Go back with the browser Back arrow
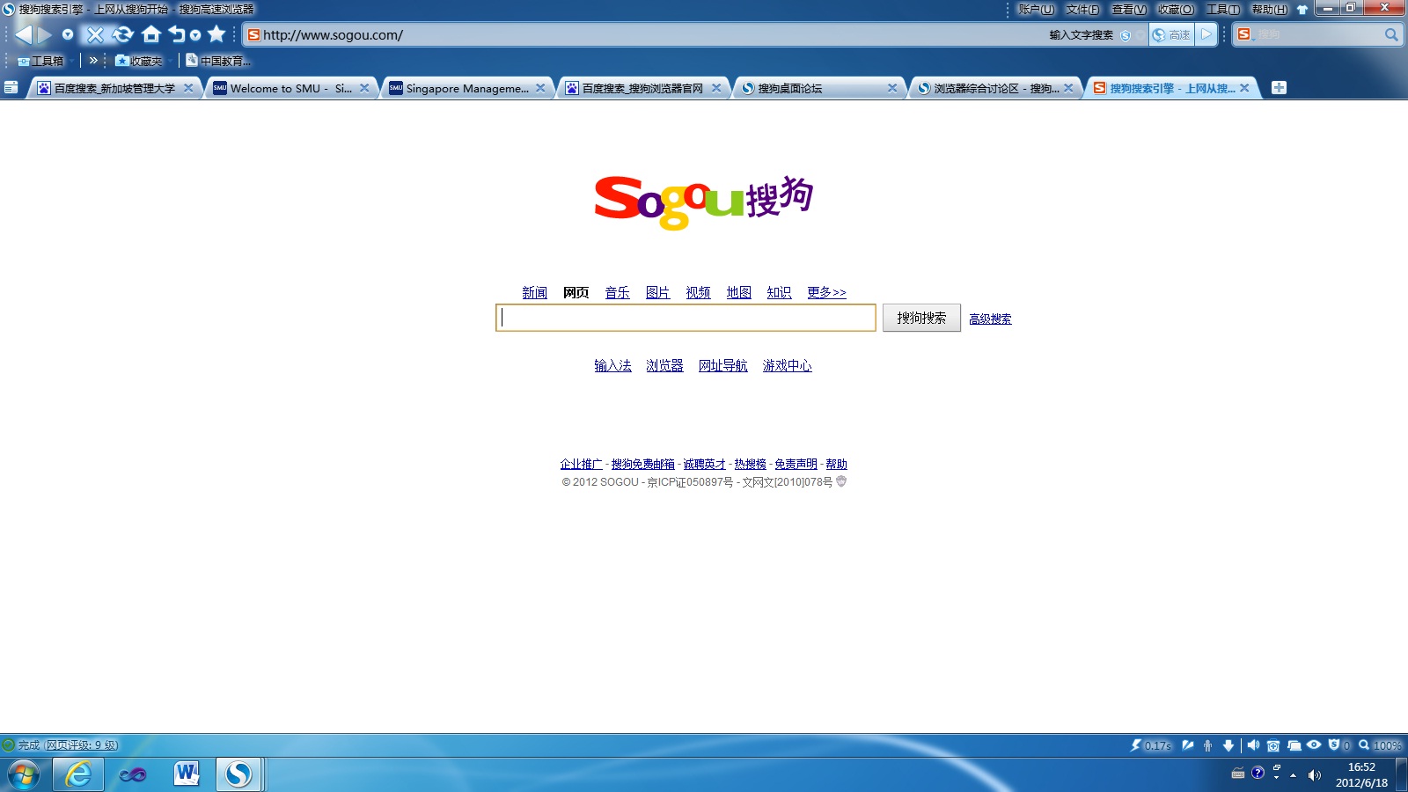The image size is (1408, 792). point(24,34)
